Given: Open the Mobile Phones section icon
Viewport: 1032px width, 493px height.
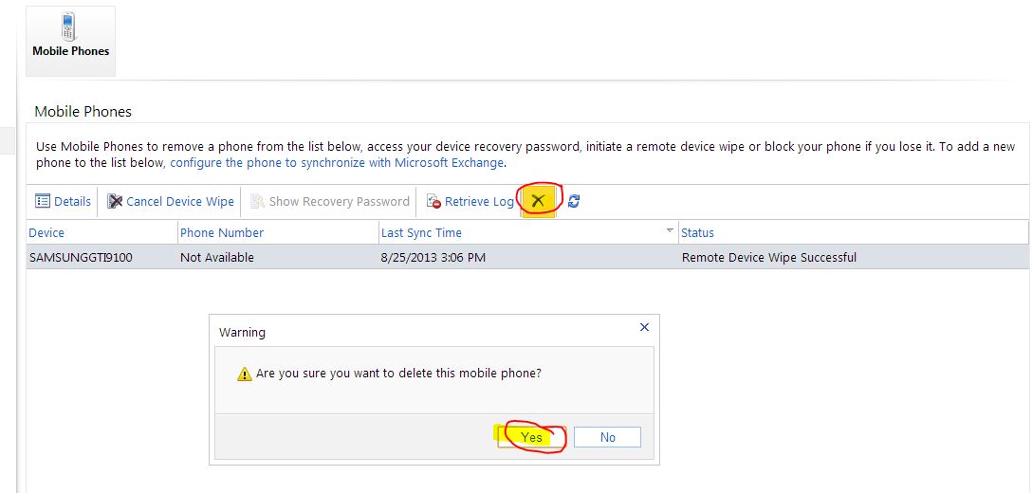Looking at the screenshot, I should [70, 38].
